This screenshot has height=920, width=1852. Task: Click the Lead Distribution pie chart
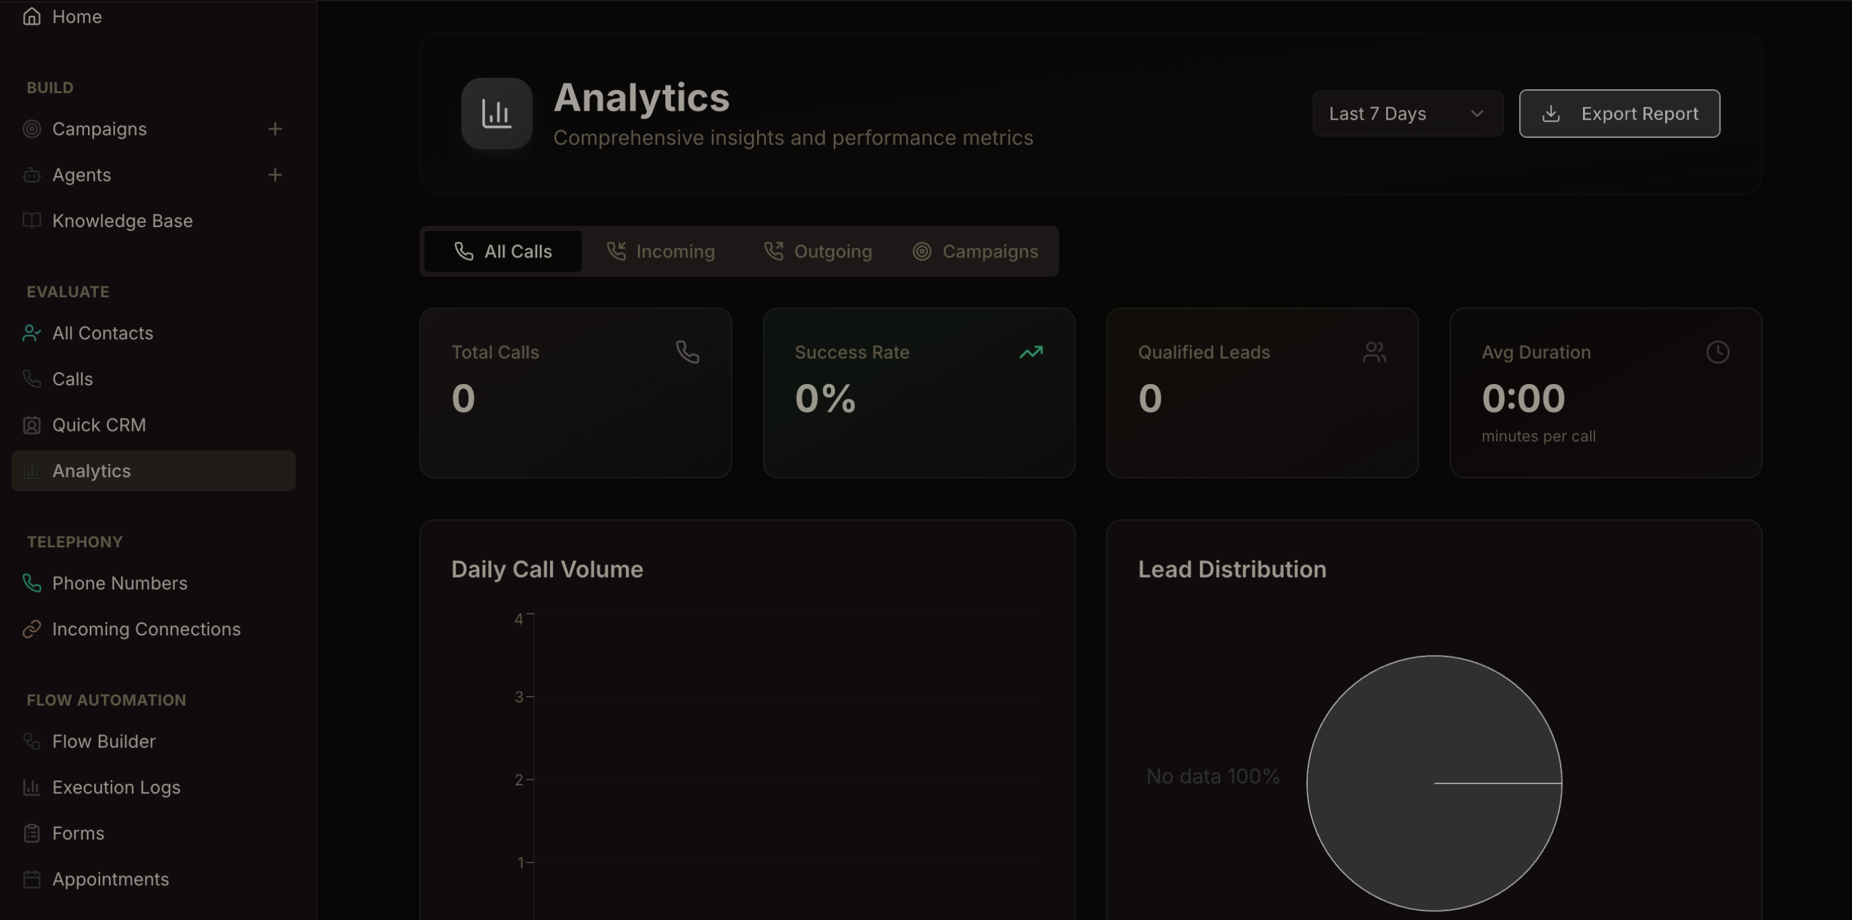(1434, 783)
